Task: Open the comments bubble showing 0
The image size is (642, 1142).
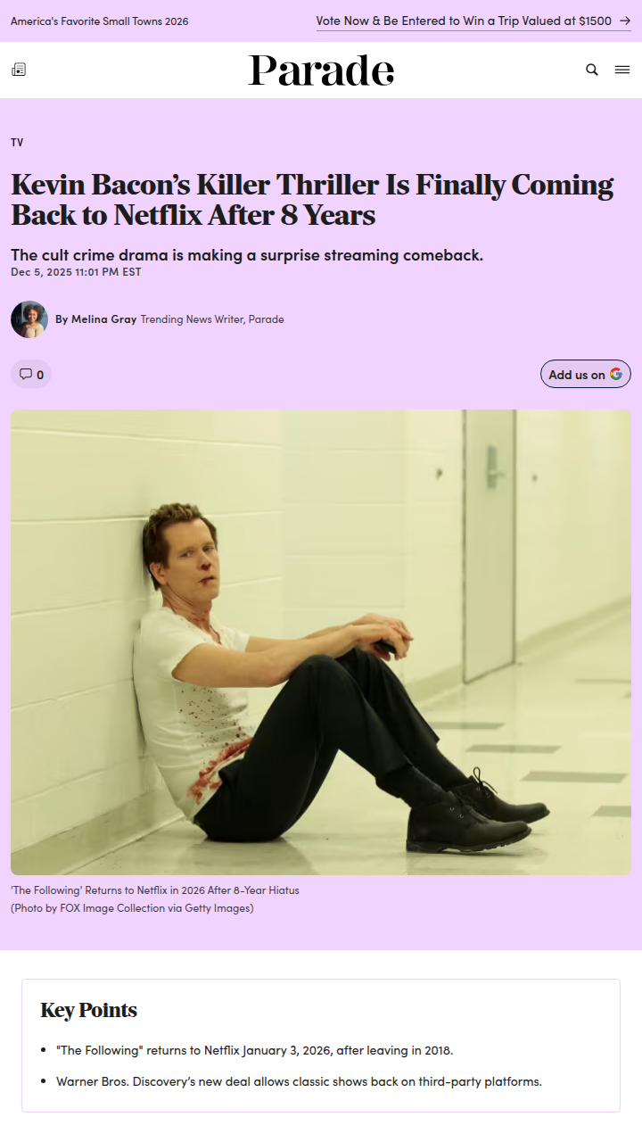Action: coord(31,374)
